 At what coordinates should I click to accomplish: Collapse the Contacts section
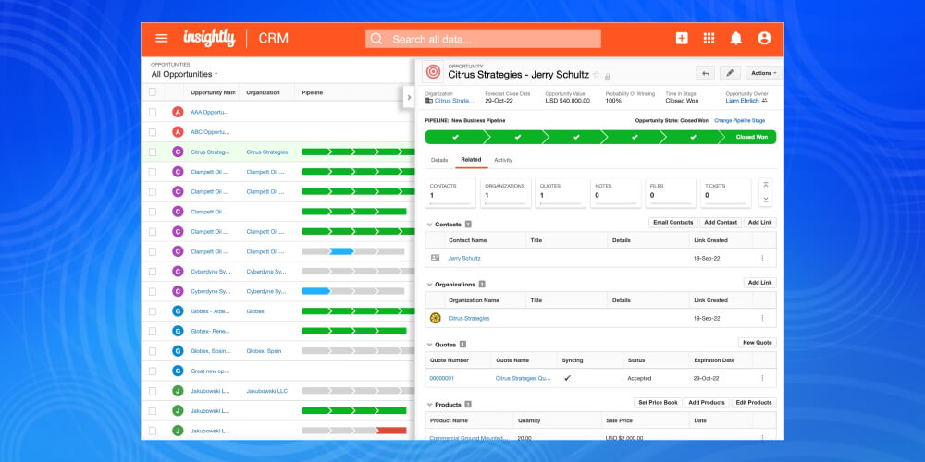click(x=429, y=224)
